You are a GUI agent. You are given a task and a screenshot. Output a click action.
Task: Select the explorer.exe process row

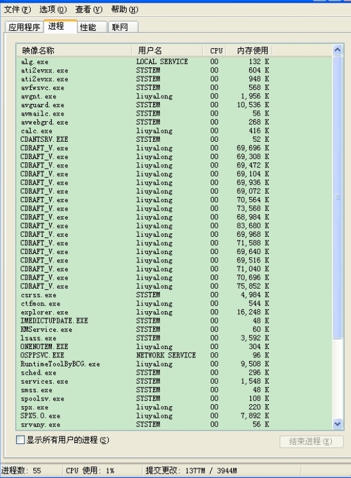[x=174, y=312]
